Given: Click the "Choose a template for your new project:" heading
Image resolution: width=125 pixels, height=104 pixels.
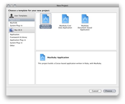Looking at the screenshot, I should pos(29,10).
